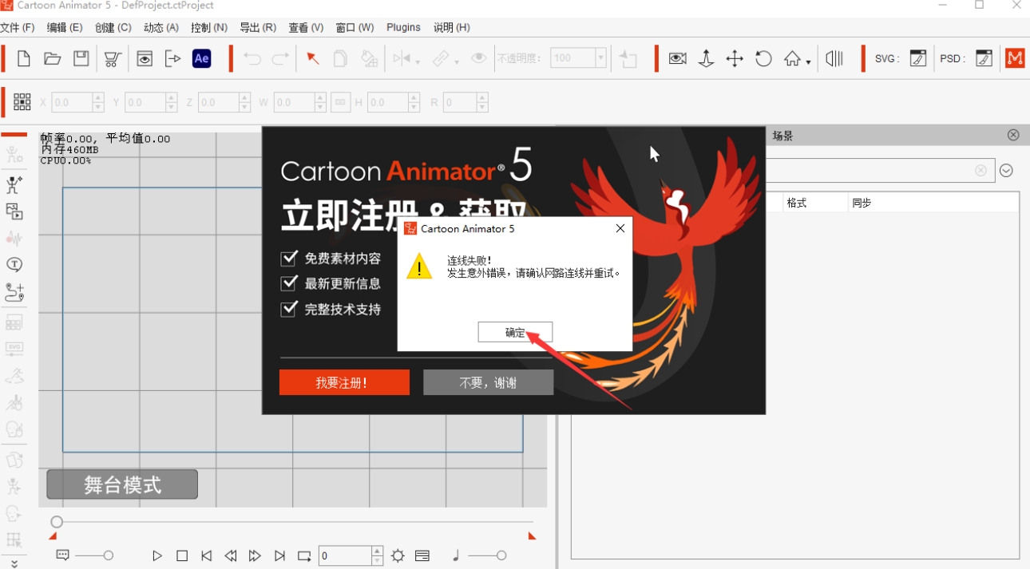
Task: Toggle the loop playback button
Action: point(304,555)
